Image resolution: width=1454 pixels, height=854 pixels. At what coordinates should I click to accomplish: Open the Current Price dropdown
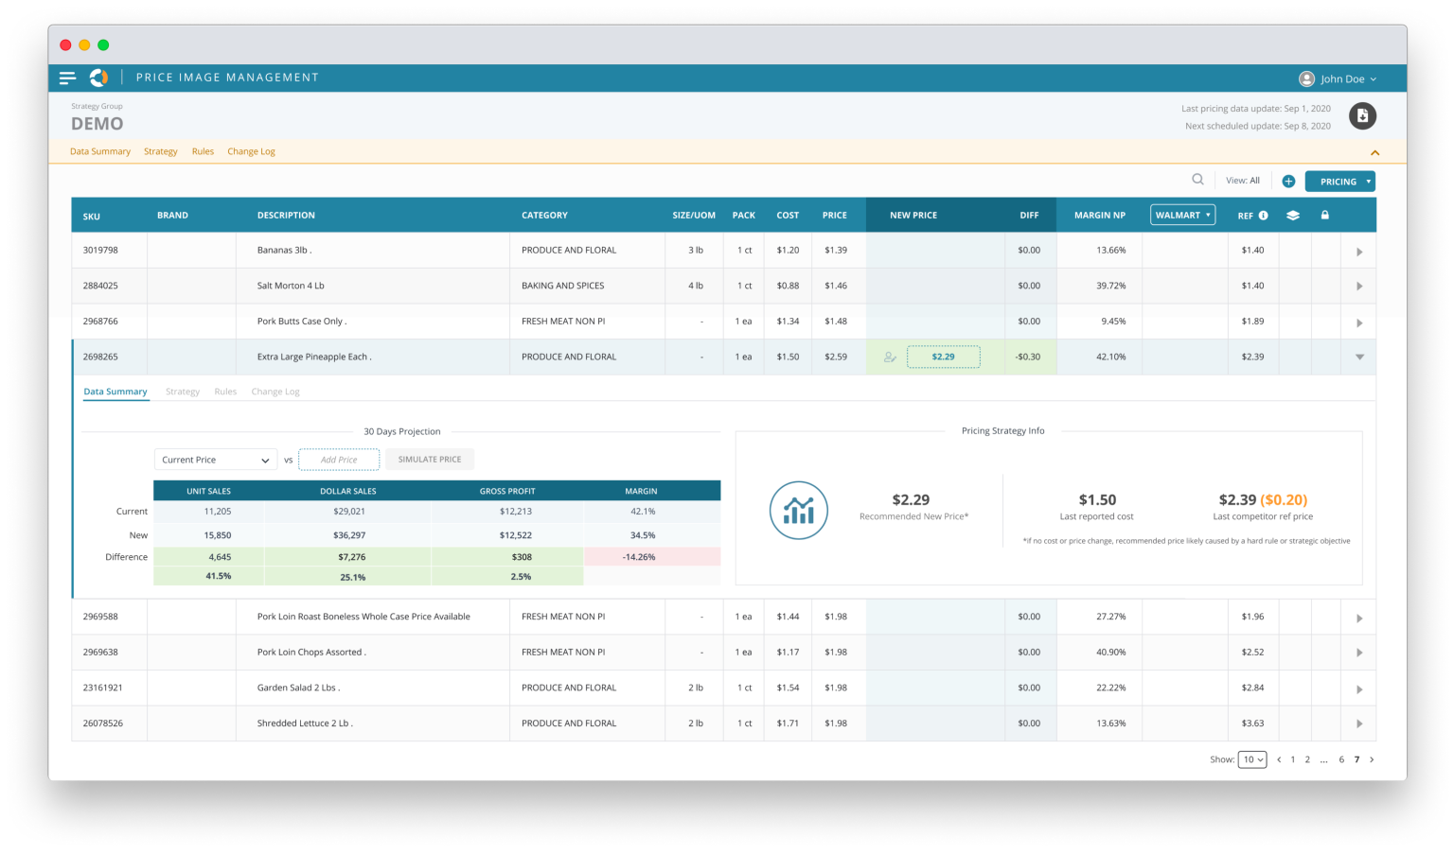[215, 460]
